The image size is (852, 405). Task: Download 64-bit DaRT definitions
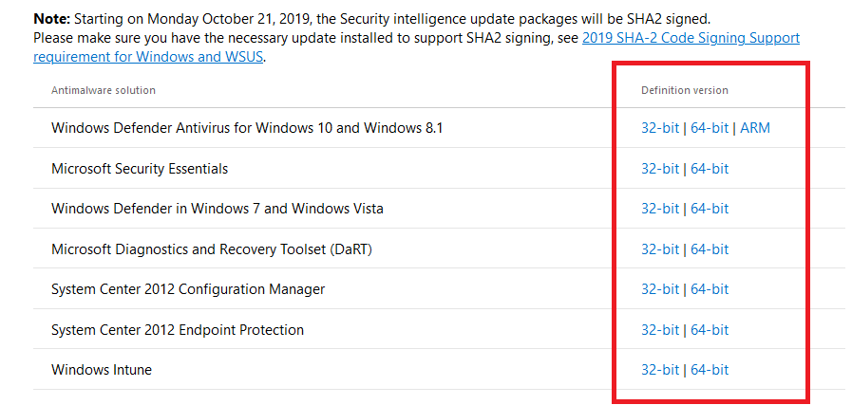coord(710,249)
